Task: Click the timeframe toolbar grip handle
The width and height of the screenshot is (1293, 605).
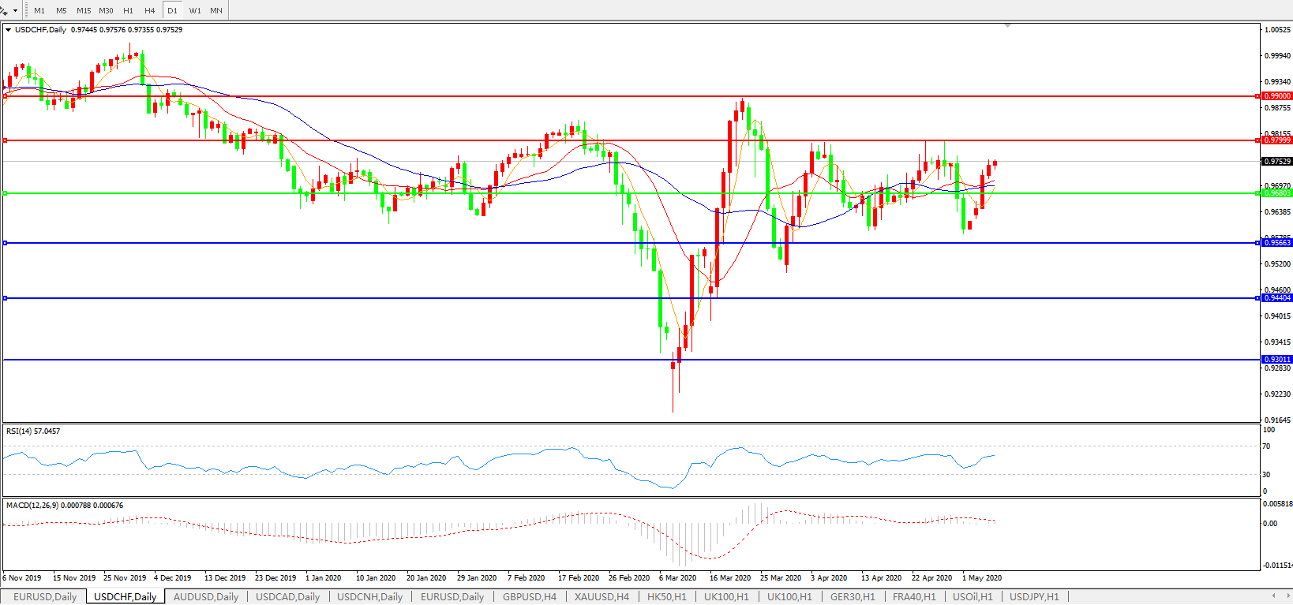Action: pos(25,10)
